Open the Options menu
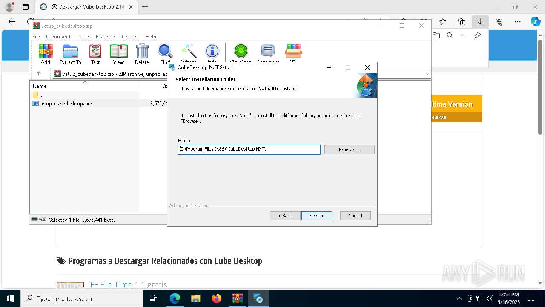Viewport: 545px width, 307px height. tap(131, 37)
